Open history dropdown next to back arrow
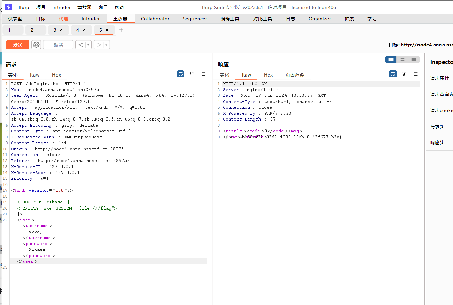The height and width of the screenshot is (305, 453). pyautogui.click(x=88, y=45)
